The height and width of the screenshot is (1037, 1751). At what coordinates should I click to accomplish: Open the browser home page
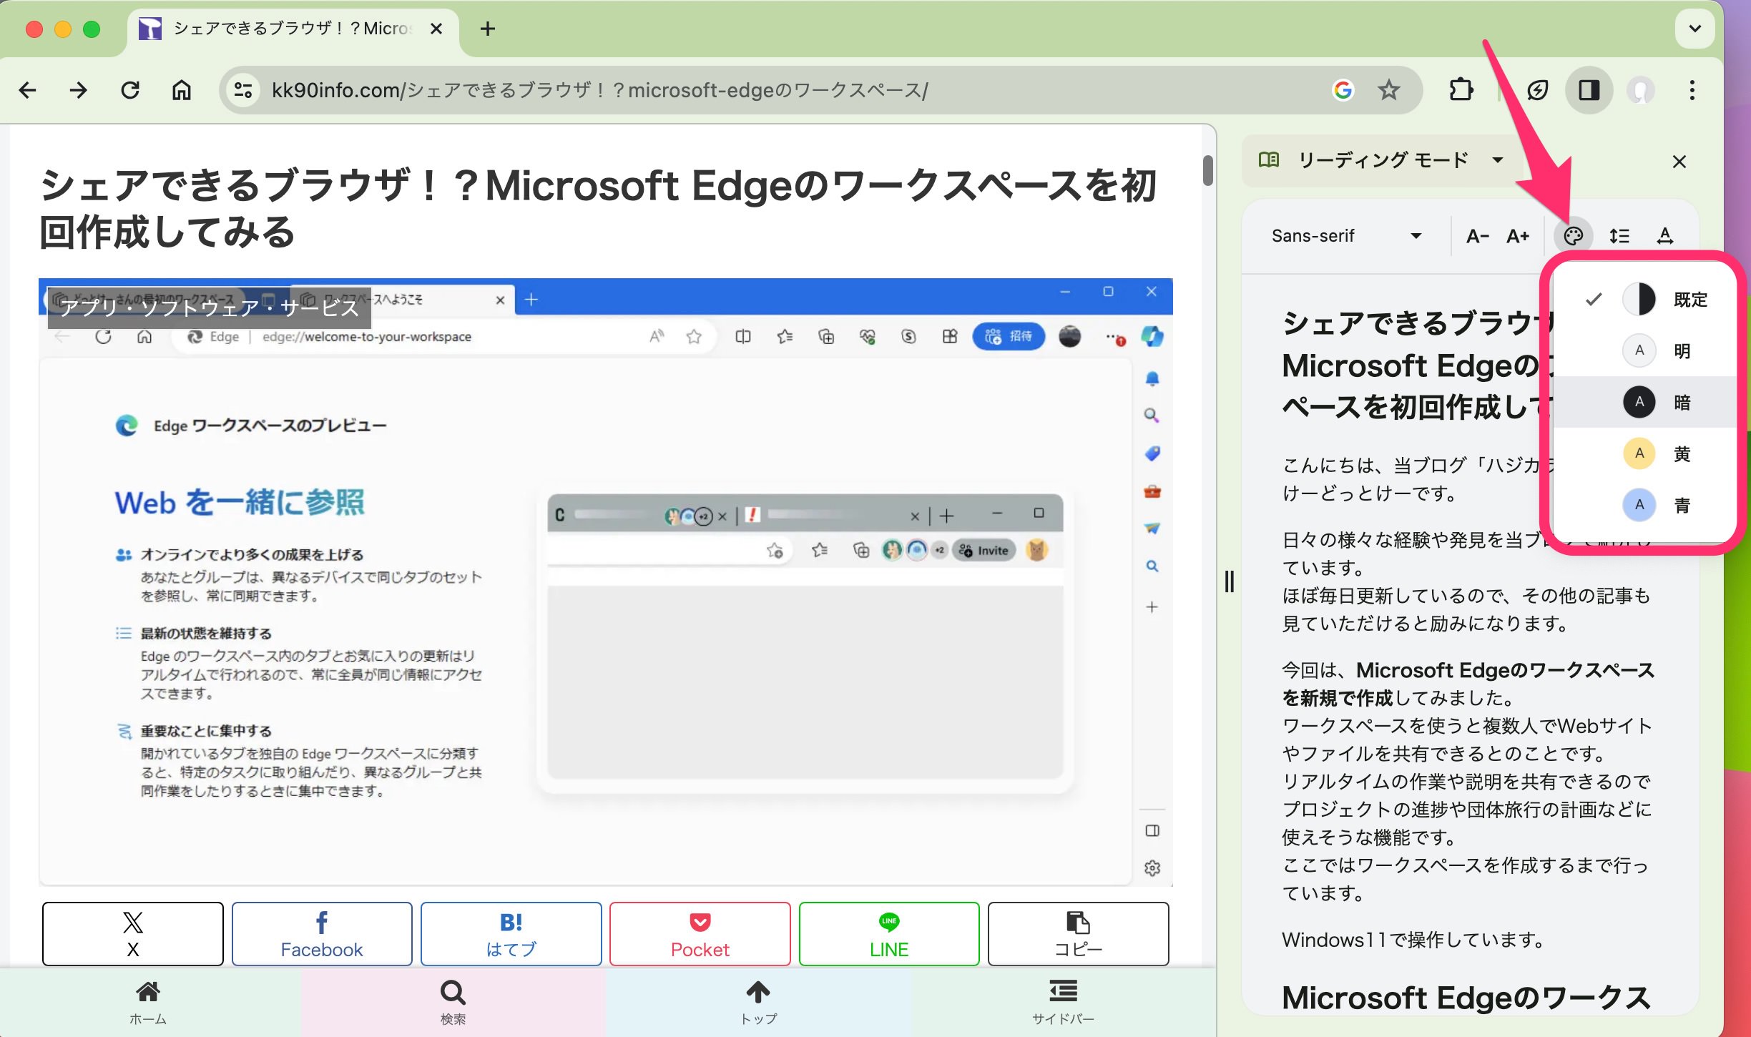click(182, 90)
